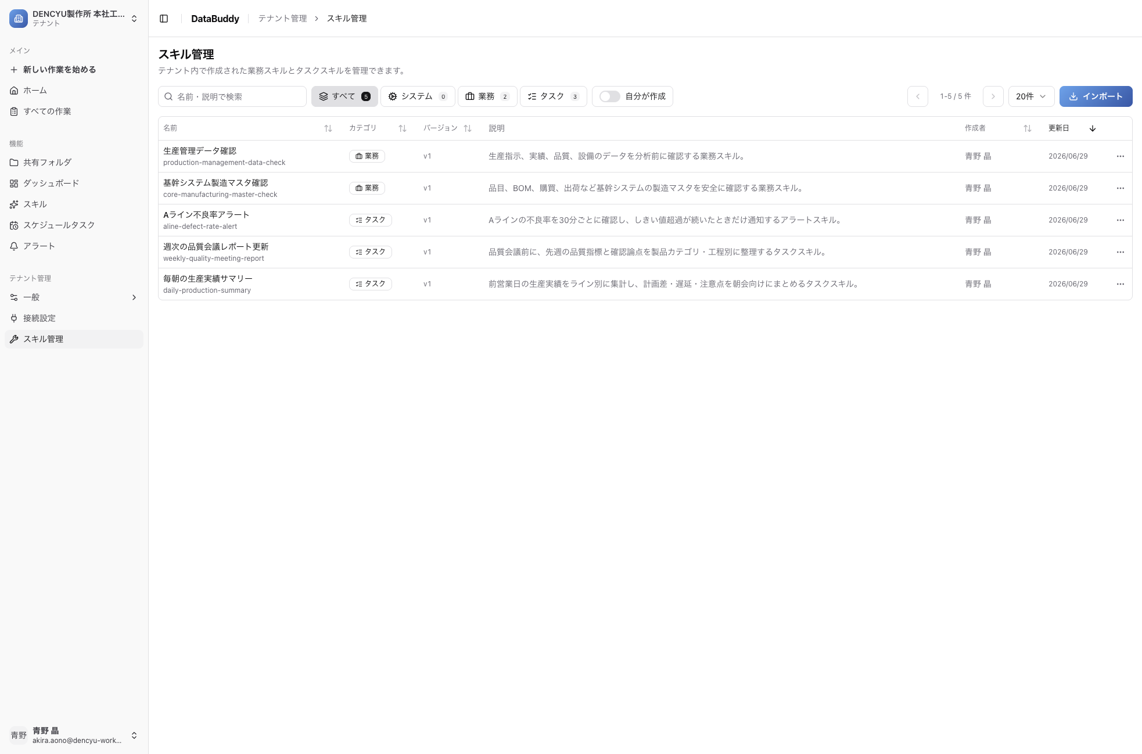
Task: Open スケジュールタスク in sidebar
Action: click(x=74, y=225)
